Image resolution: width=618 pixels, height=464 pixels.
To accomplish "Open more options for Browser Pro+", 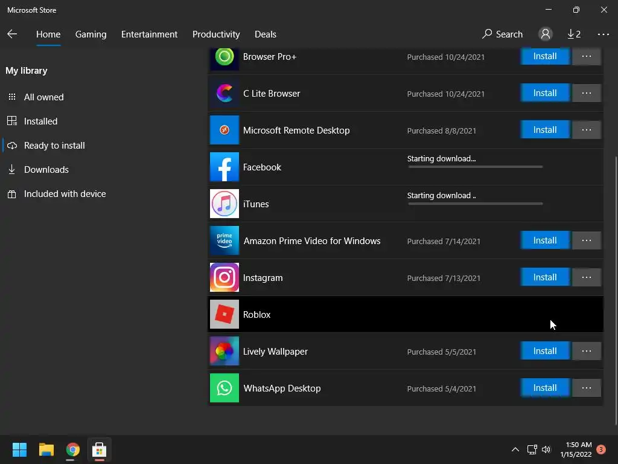I will pos(587,56).
